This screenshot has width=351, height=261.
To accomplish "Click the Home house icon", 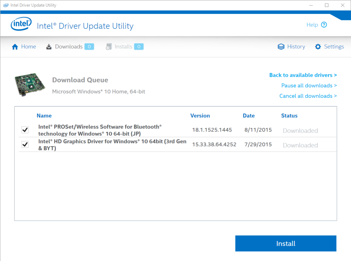I will point(15,47).
